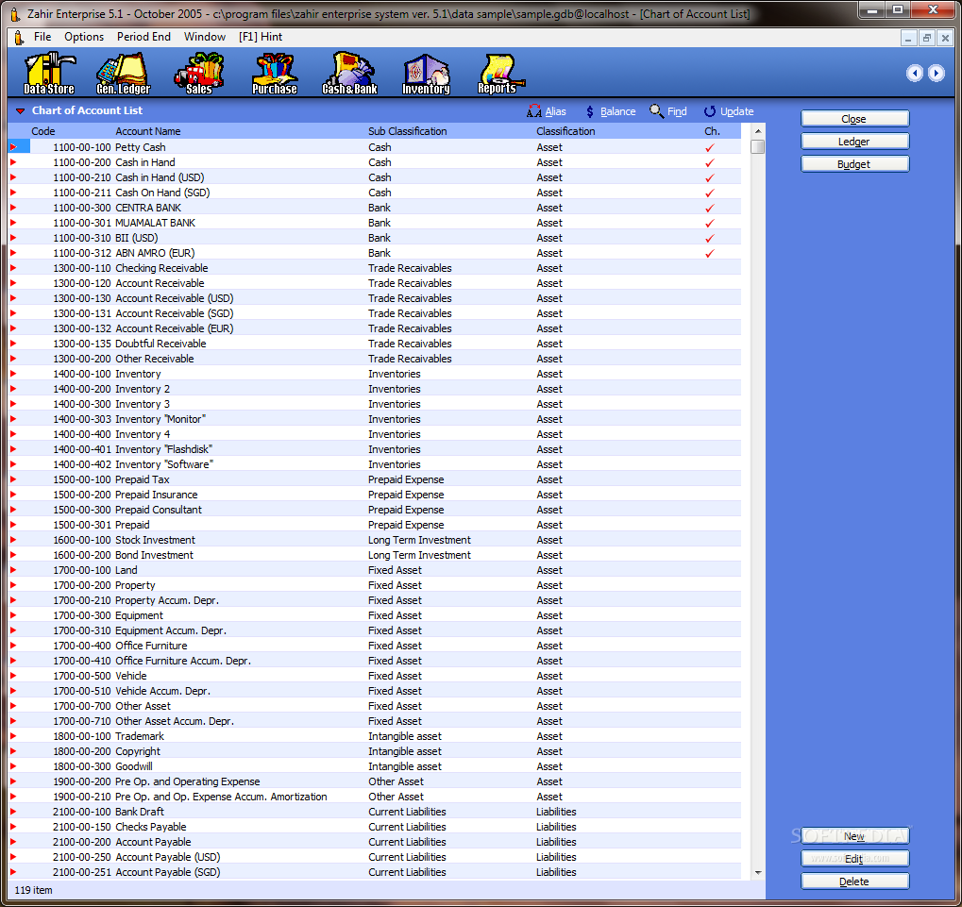Click red arrow marker of CENTRA BANK row
Viewport: 962px width, 907px height.
[13, 208]
